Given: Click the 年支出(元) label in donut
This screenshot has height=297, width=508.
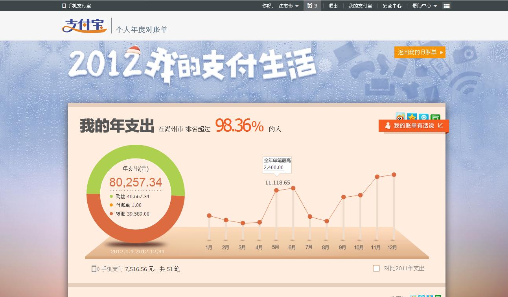Looking at the screenshot, I should point(136,169).
